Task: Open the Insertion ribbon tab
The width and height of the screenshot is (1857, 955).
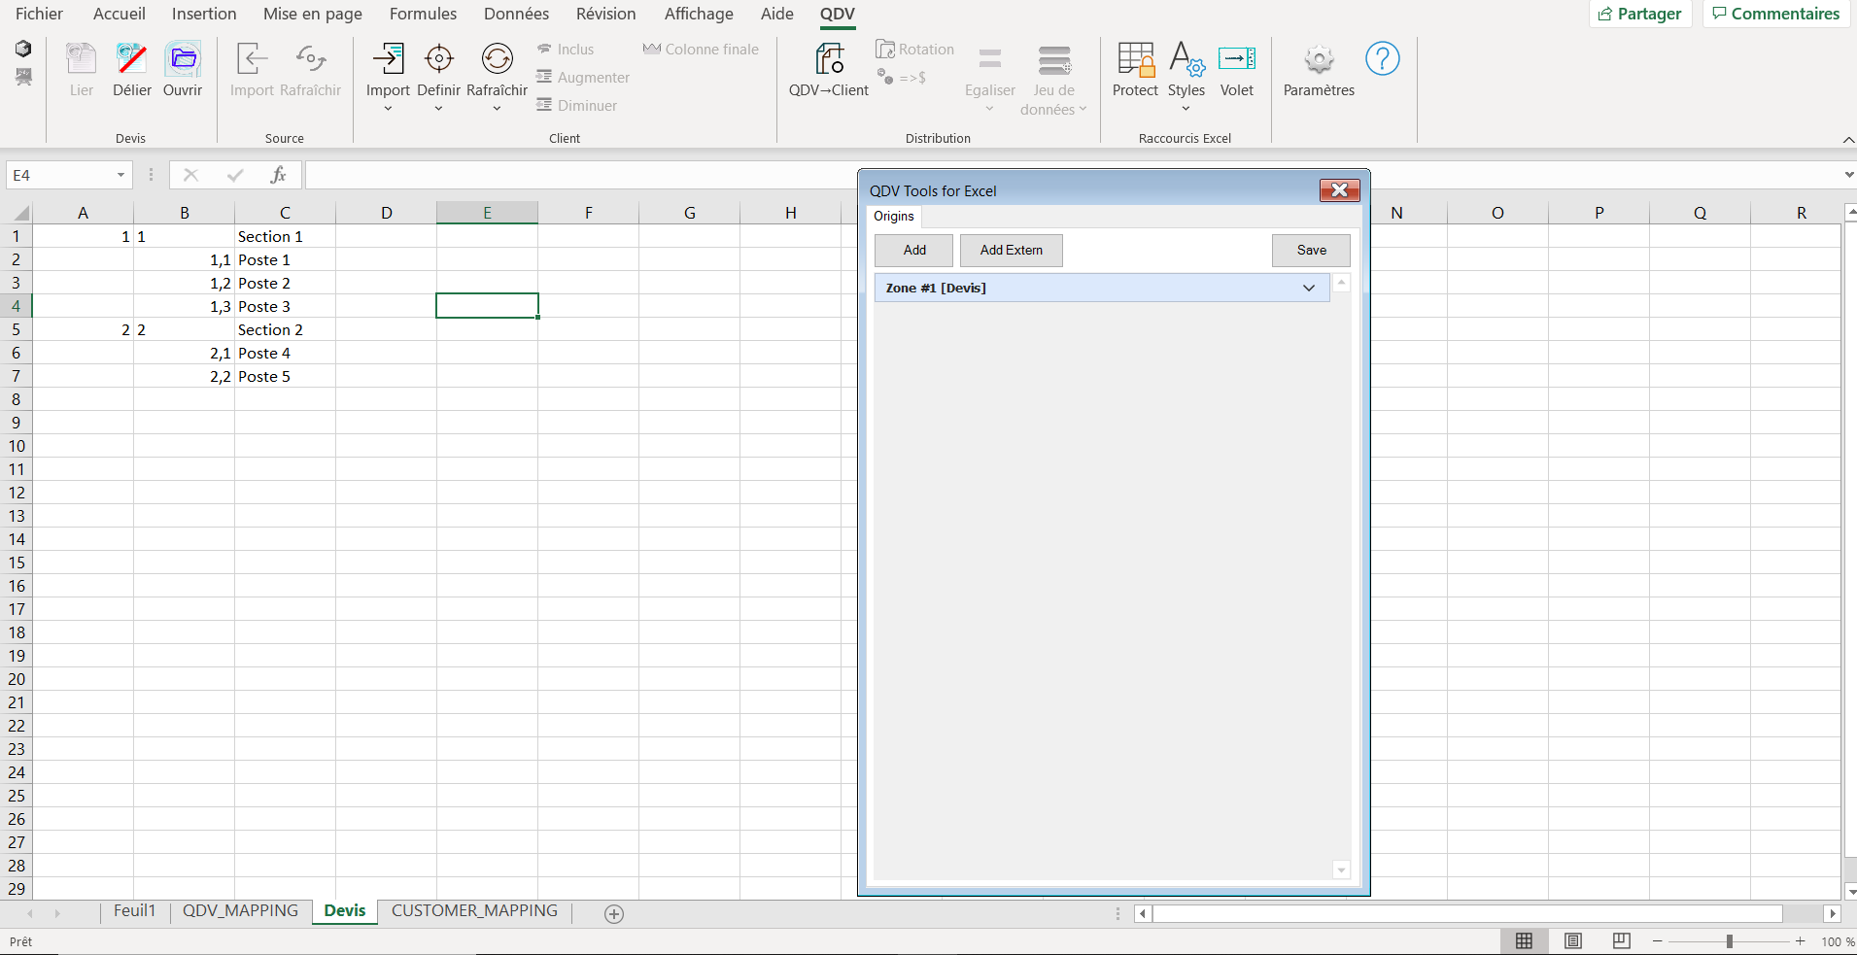Action: [x=204, y=14]
